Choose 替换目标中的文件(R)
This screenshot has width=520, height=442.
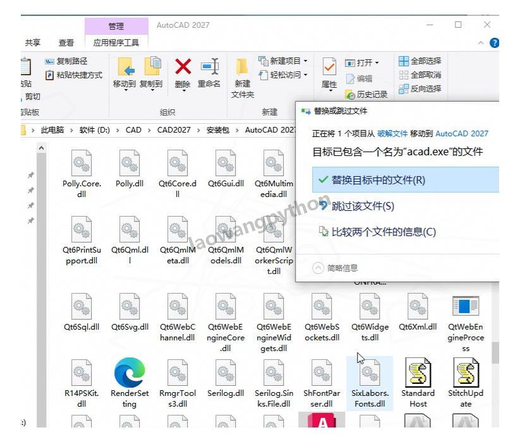[x=405, y=180]
